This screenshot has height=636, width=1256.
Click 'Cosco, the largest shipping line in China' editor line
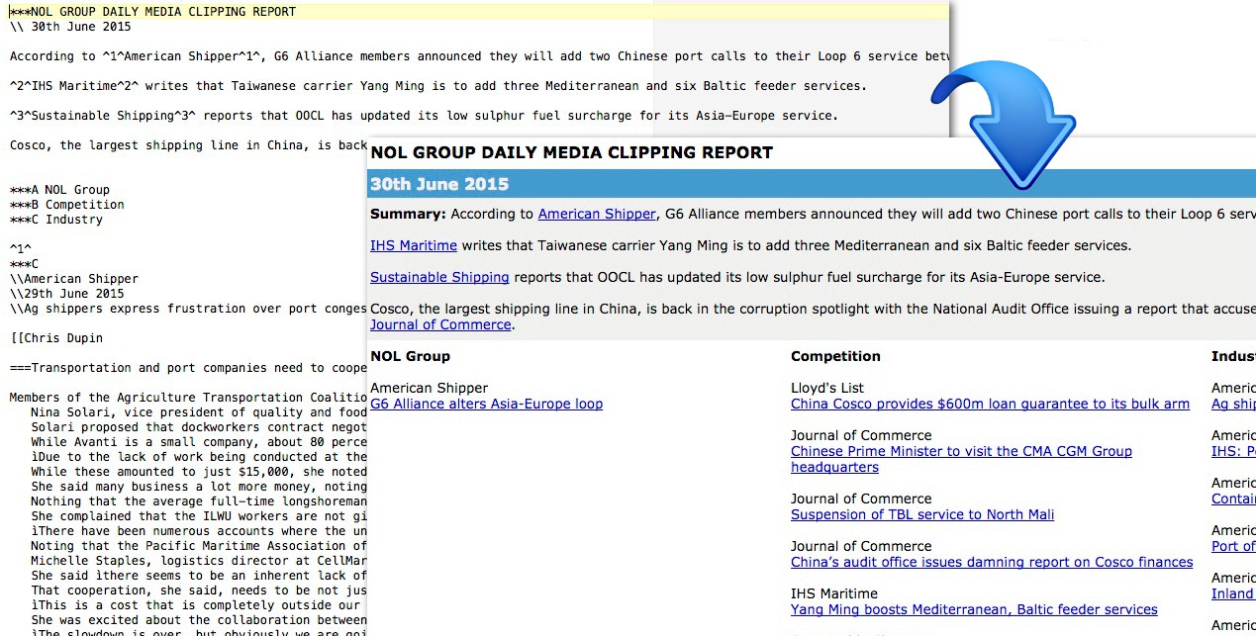point(188,145)
